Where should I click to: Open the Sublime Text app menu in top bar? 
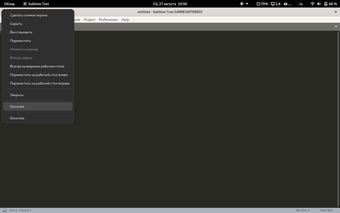pyautogui.click(x=36, y=4)
